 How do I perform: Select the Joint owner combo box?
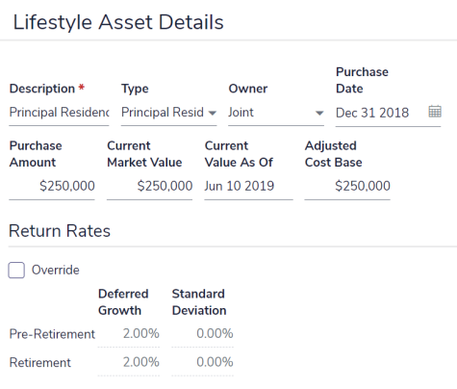(276, 113)
